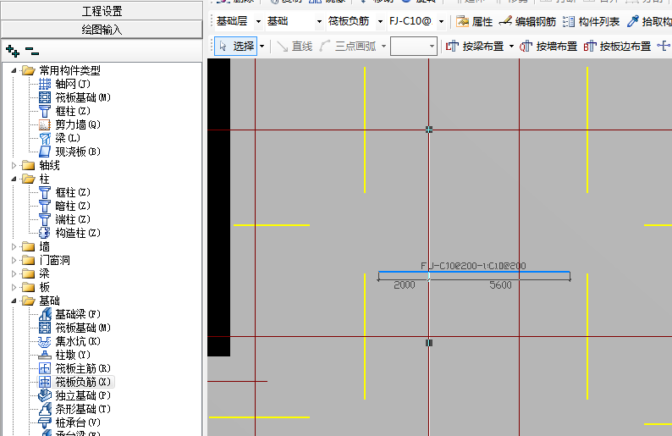Collapse all tree nodes with minus icon

[x=31, y=52]
